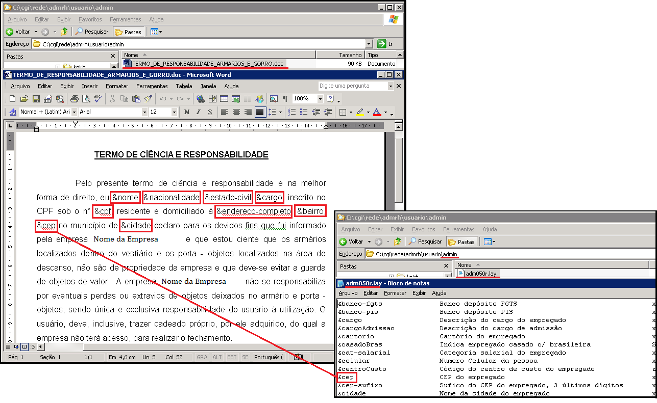The height and width of the screenshot is (403, 657).
Task: Click the yellow Highlight color button
Action: coord(359,112)
